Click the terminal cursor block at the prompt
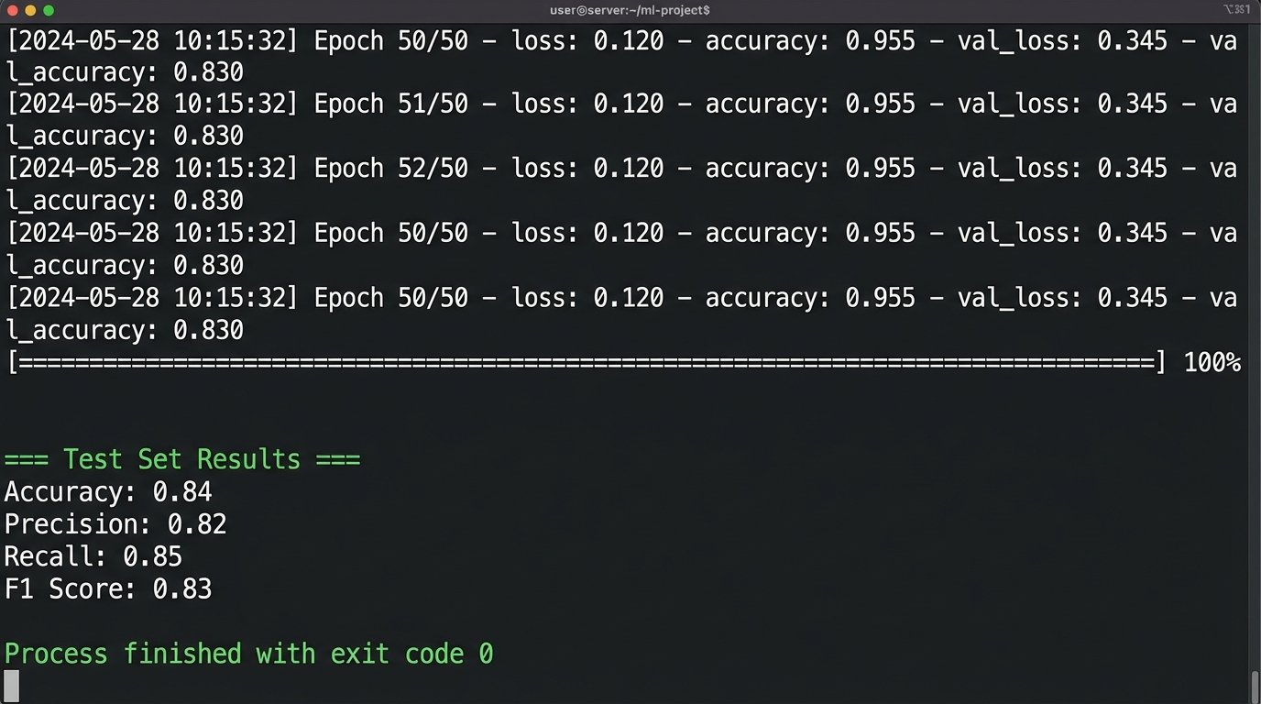 (x=11, y=686)
